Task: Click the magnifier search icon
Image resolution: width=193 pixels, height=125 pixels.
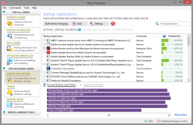Action: [157, 24]
